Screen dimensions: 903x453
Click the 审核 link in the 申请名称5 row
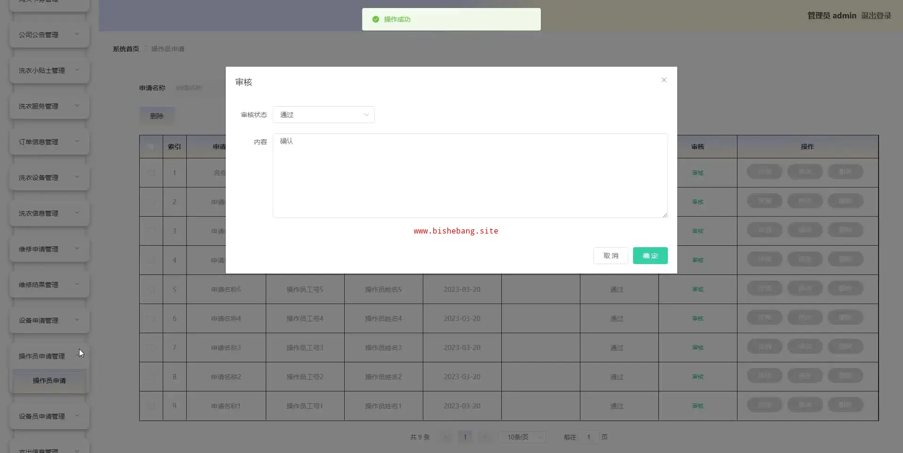[697, 289]
